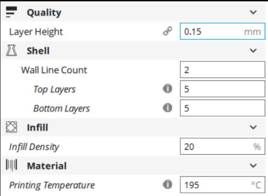The width and height of the screenshot is (268, 196).
Task: Collapse the Quality section chevron
Action: tap(253, 12)
